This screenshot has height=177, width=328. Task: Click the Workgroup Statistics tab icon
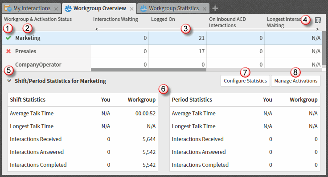coord(143,8)
